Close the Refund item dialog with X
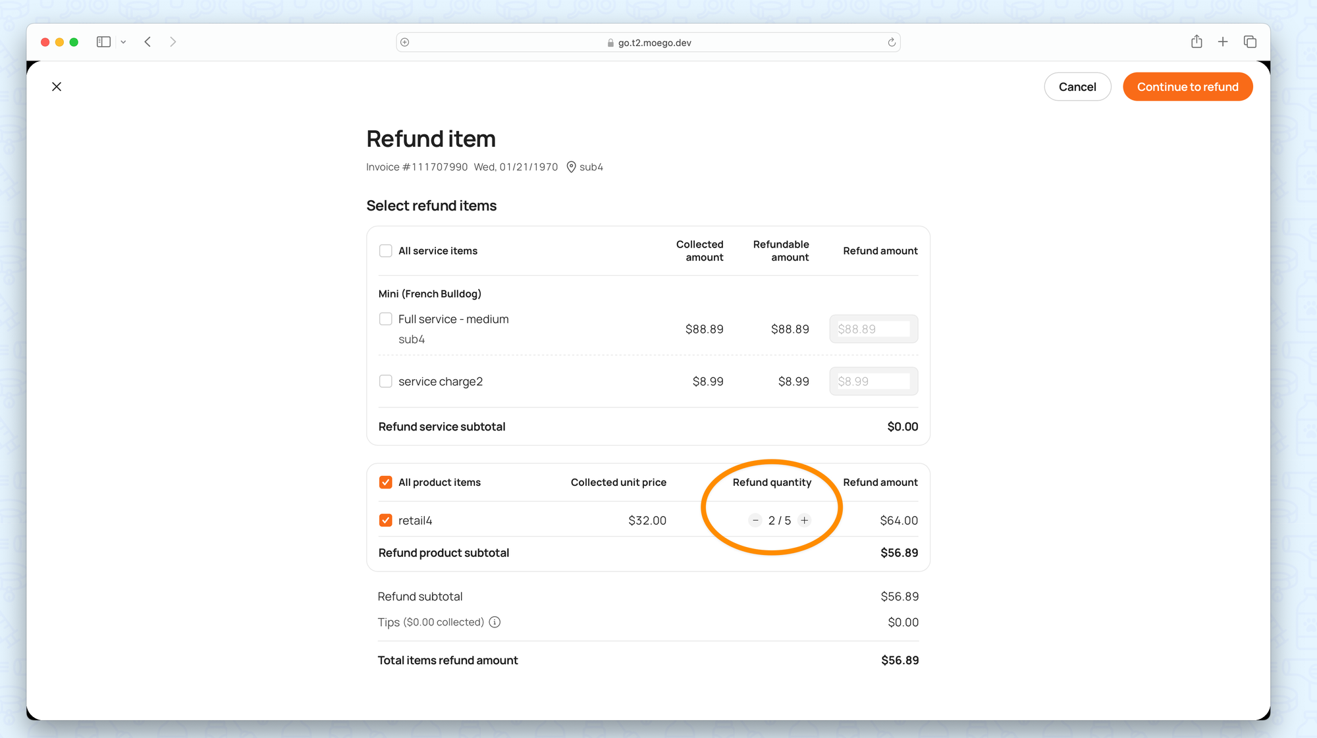 (57, 87)
